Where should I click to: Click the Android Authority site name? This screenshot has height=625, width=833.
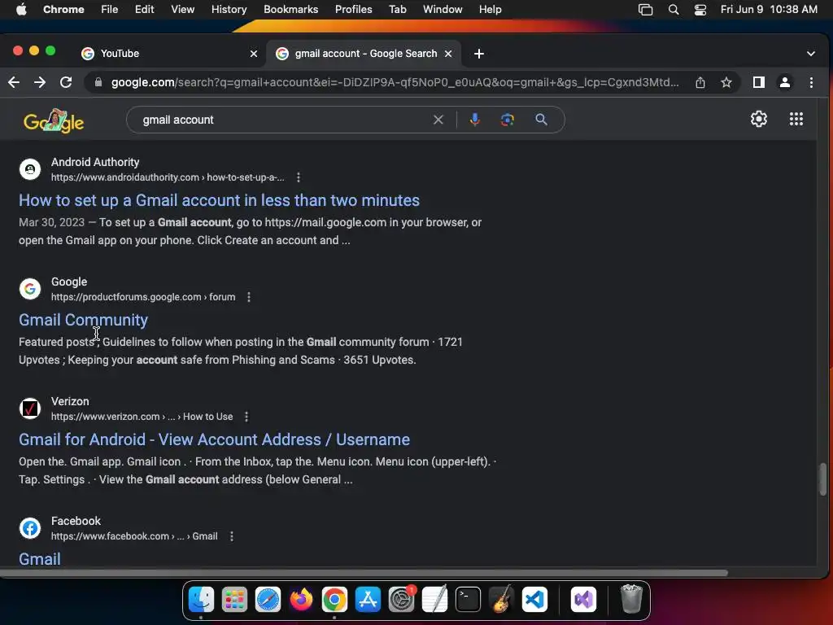95,162
